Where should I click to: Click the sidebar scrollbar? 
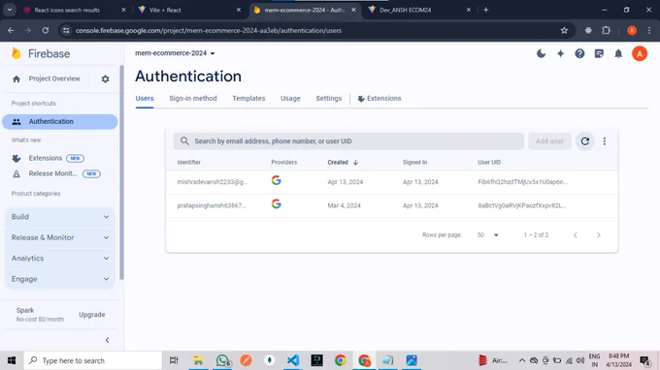[121, 172]
